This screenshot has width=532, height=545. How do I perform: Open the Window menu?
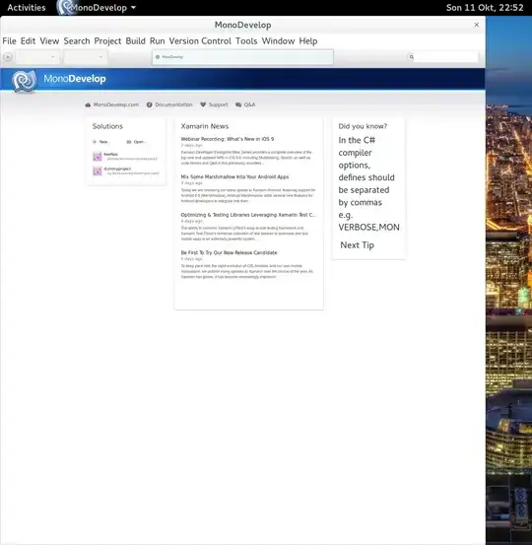point(278,41)
